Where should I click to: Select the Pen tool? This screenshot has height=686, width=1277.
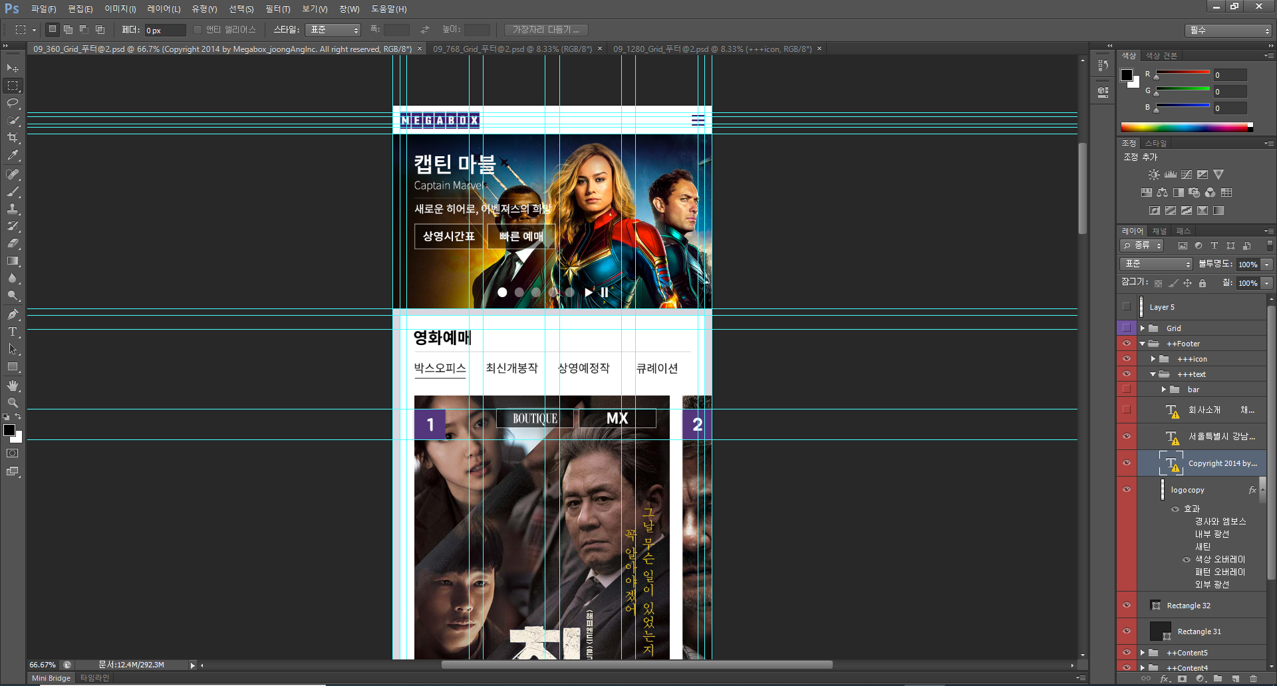coord(13,314)
